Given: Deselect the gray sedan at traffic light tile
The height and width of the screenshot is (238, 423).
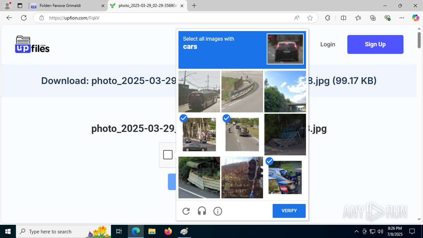Looking at the screenshot, I should click(x=199, y=135).
